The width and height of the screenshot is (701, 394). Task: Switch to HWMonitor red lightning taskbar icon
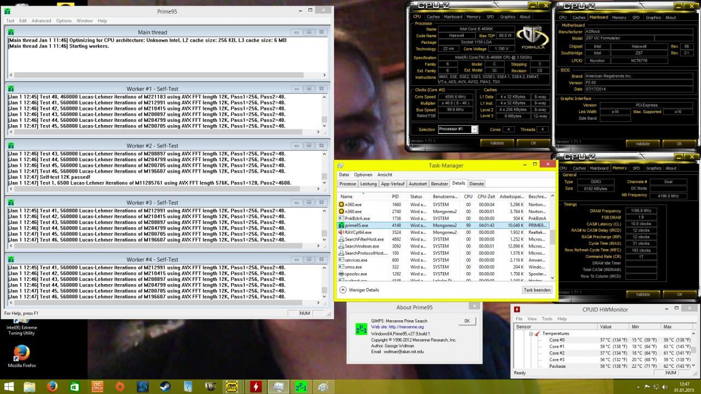click(x=255, y=387)
